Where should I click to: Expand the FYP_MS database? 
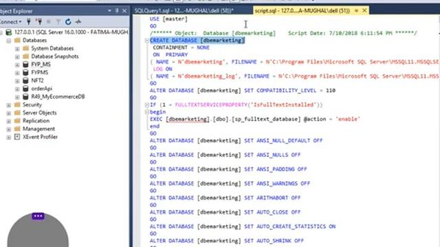tap(17, 65)
